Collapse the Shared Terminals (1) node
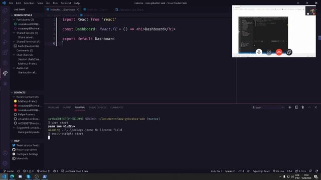The image size is (321, 180). (14, 41)
